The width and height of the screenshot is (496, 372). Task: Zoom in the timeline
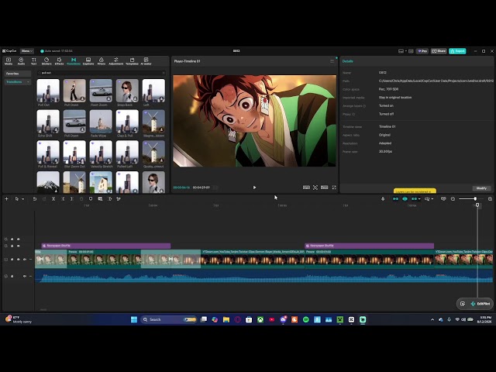coord(490,198)
